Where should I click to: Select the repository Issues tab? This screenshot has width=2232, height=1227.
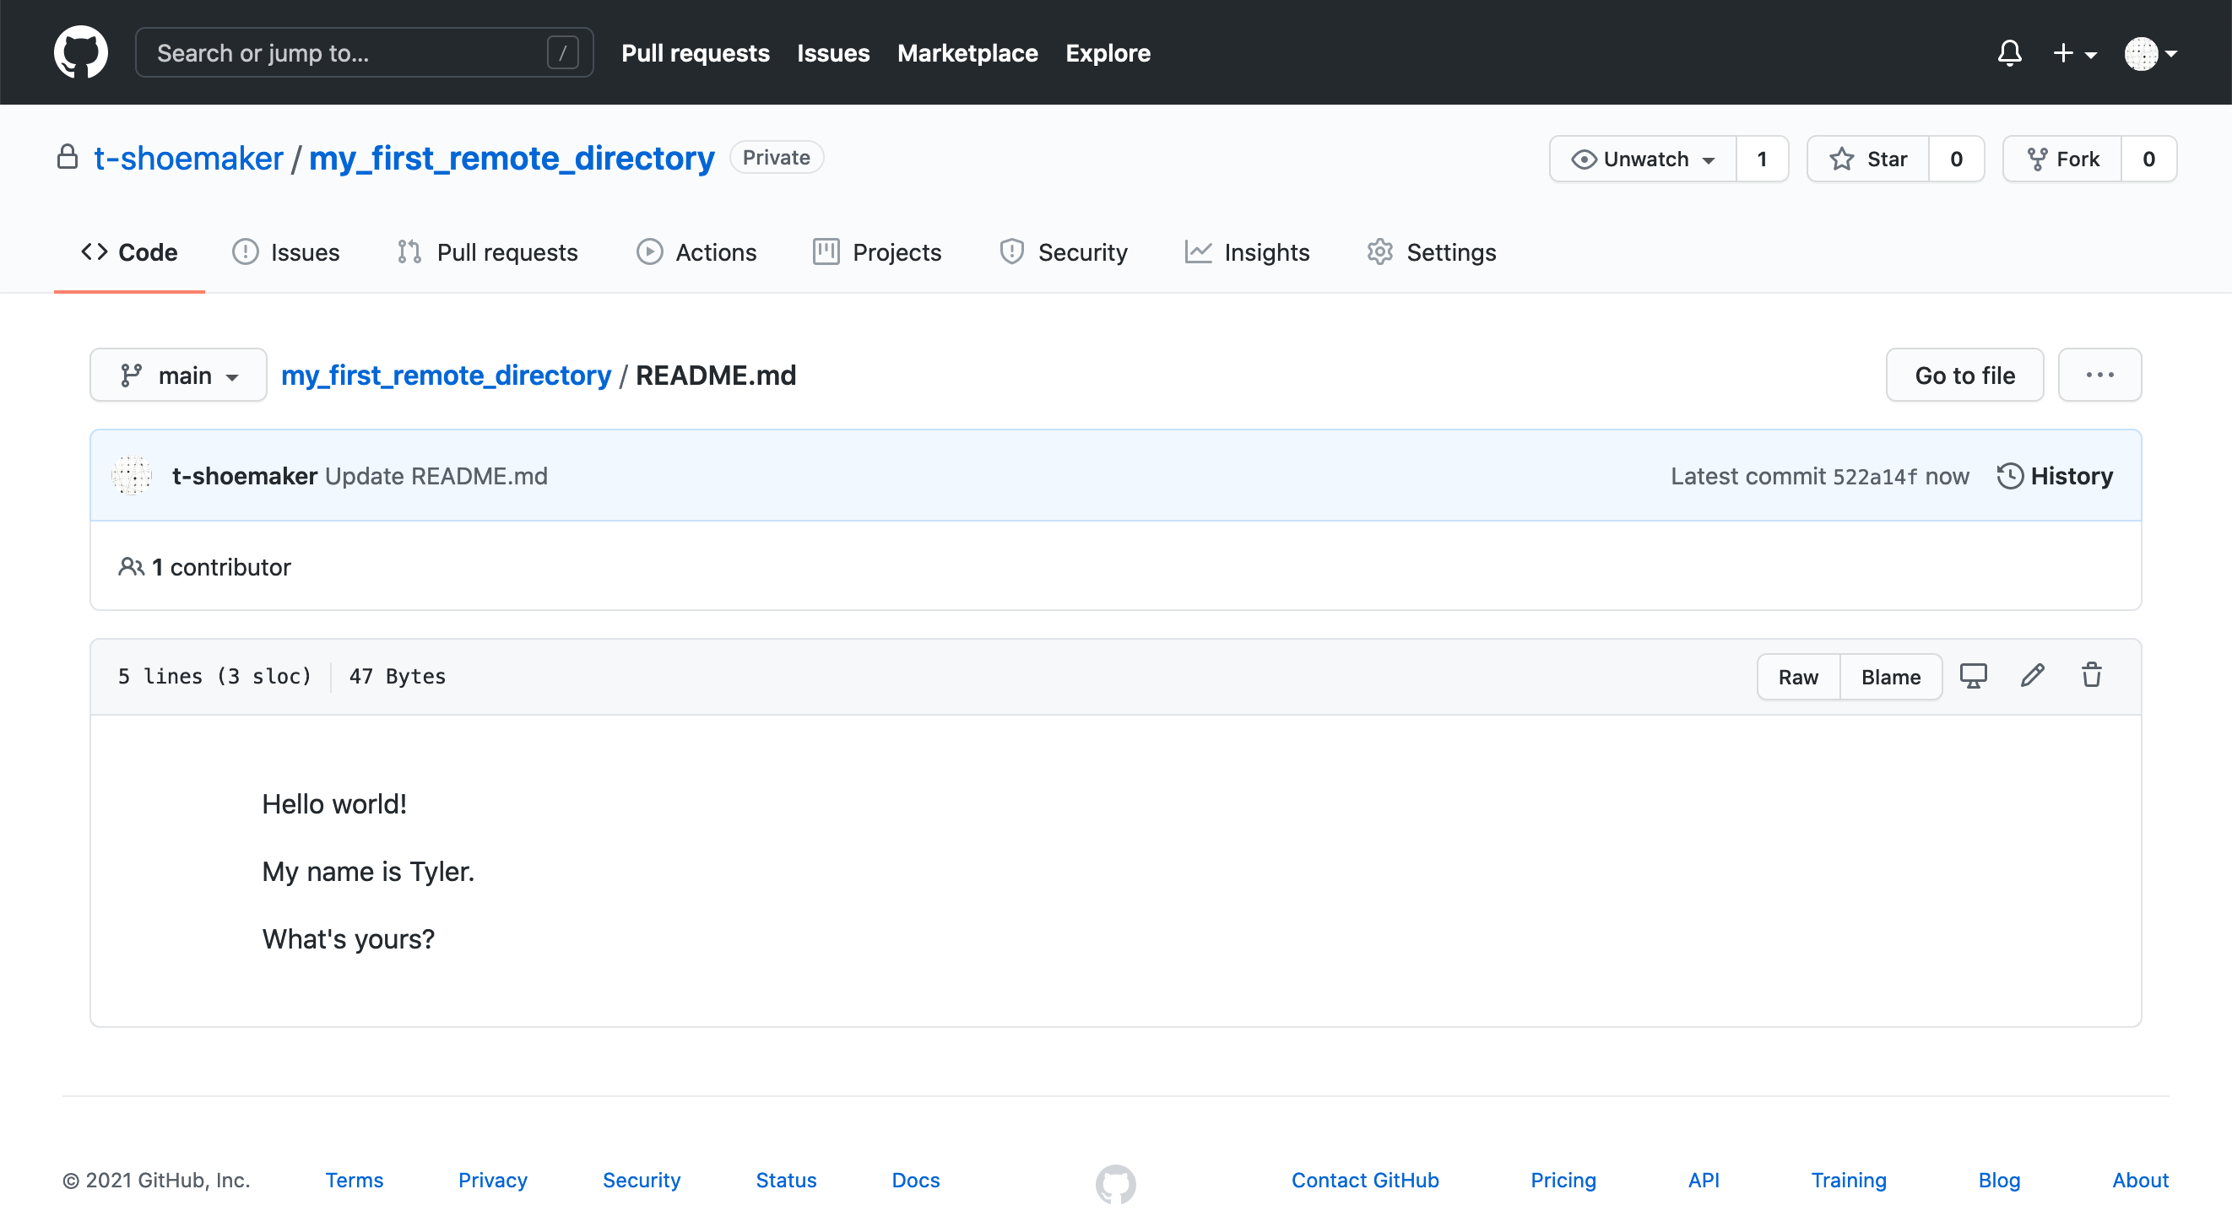(286, 252)
